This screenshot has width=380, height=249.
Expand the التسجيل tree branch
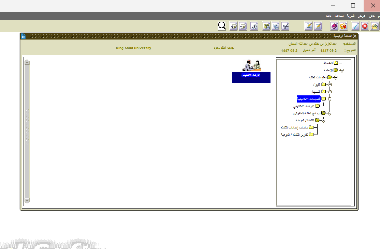(x=330, y=91)
